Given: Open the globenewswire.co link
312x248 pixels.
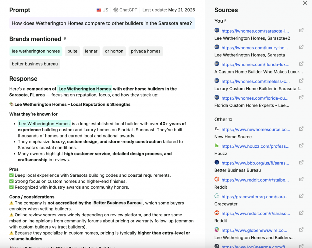Looking at the screenshot, I should 254,230.
